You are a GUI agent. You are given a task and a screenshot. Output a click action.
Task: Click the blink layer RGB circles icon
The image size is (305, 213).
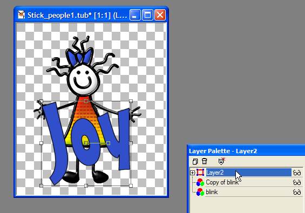[x=200, y=192]
